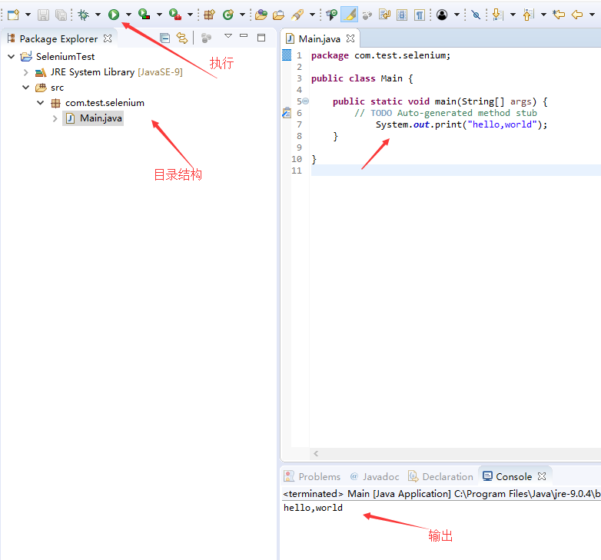Click Collapse All in Package Explorer
The width and height of the screenshot is (601, 560).
click(164, 38)
